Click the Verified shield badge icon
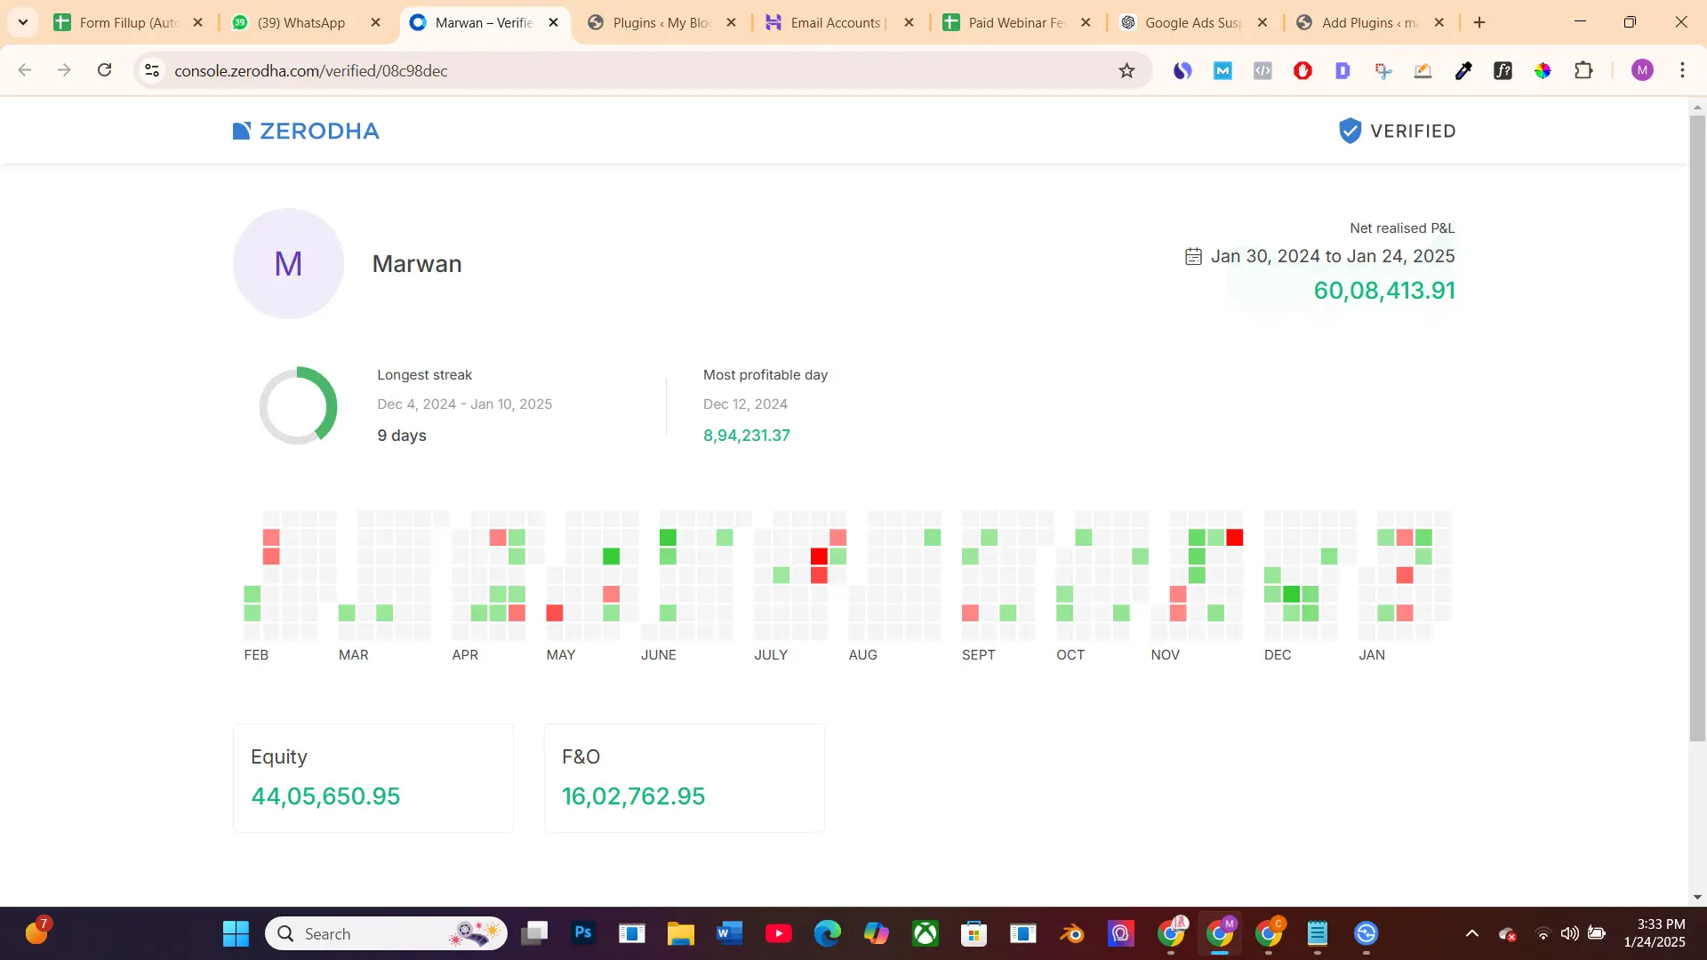Screen dimensions: 1707x960 [1350, 131]
